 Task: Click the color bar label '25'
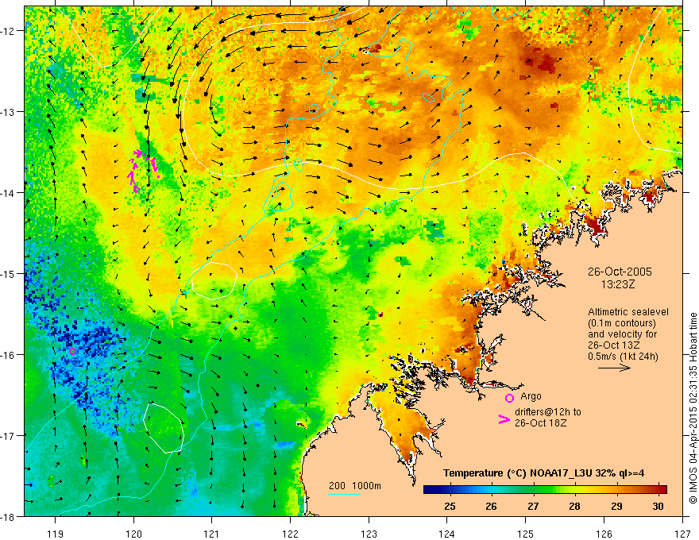pyautogui.click(x=450, y=506)
